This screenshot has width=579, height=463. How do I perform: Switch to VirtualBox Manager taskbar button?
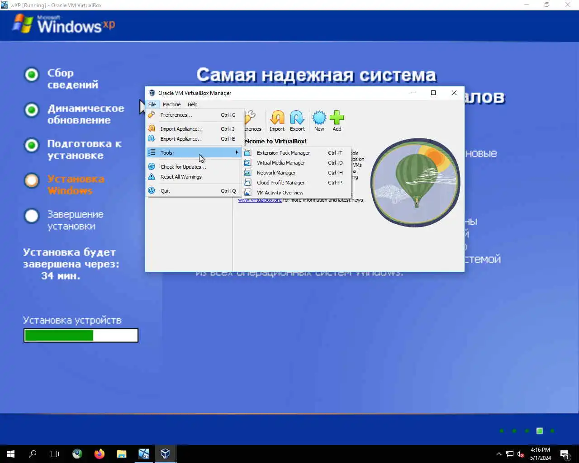coord(166,454)
